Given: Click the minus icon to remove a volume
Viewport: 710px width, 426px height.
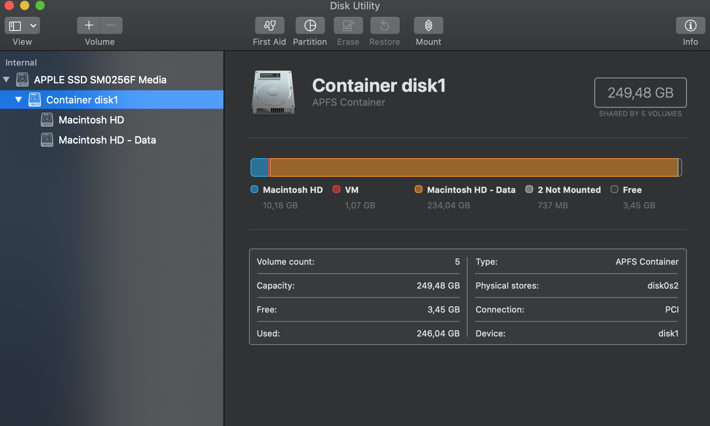Looking at the screenshot, I should tap(111, 25).
